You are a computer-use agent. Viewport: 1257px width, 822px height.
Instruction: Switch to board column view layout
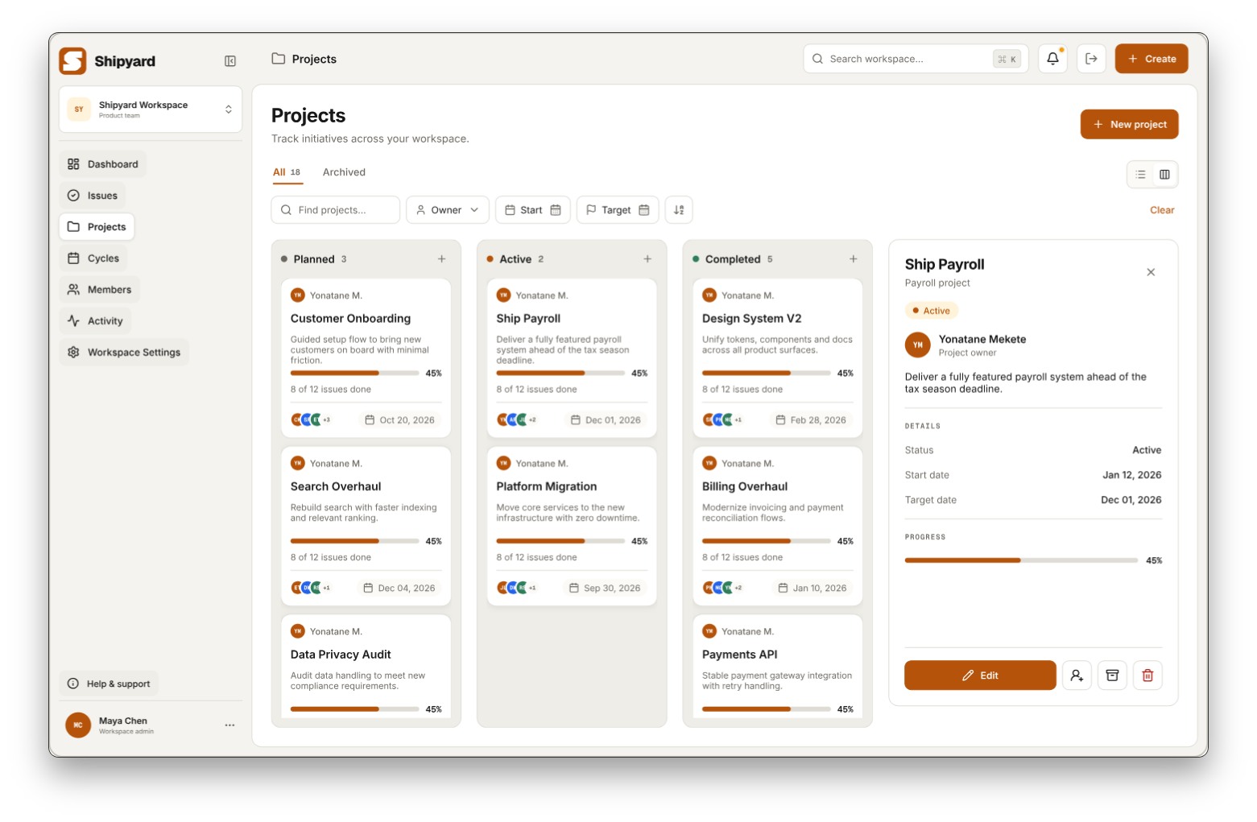1164,175
